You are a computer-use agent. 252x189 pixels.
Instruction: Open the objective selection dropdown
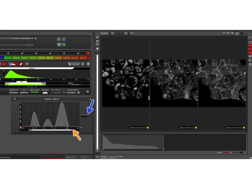[x=17, y=39]
